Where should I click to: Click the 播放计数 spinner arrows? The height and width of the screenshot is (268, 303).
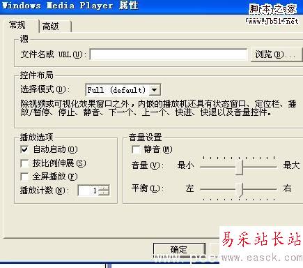[104, 191]
